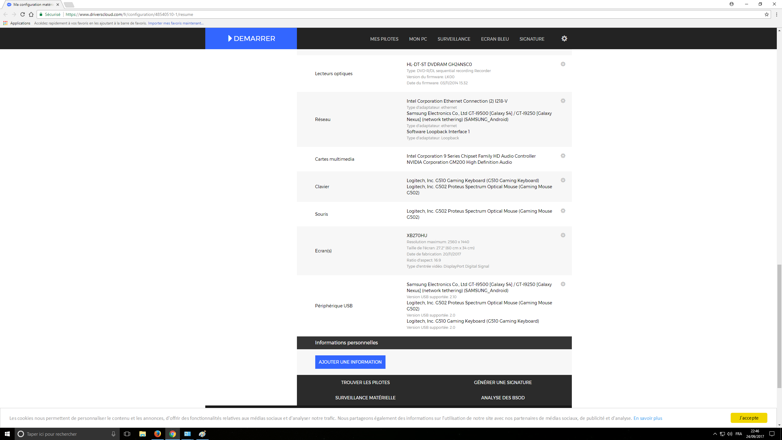Viewport: 782px width, 440px height.
Task: Open the En savoir plus link
Action: tap(648, 418)
